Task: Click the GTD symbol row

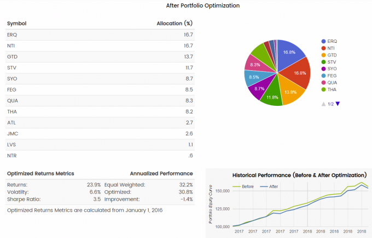Action: pyautogui.click(x=100, y=57)
